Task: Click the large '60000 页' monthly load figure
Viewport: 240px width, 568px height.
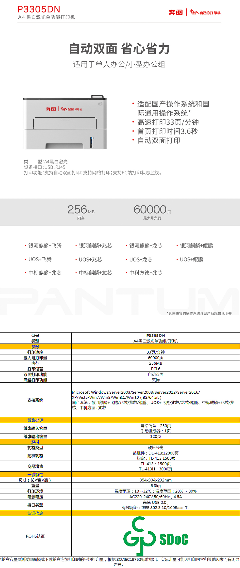Action: pos(152,210)
